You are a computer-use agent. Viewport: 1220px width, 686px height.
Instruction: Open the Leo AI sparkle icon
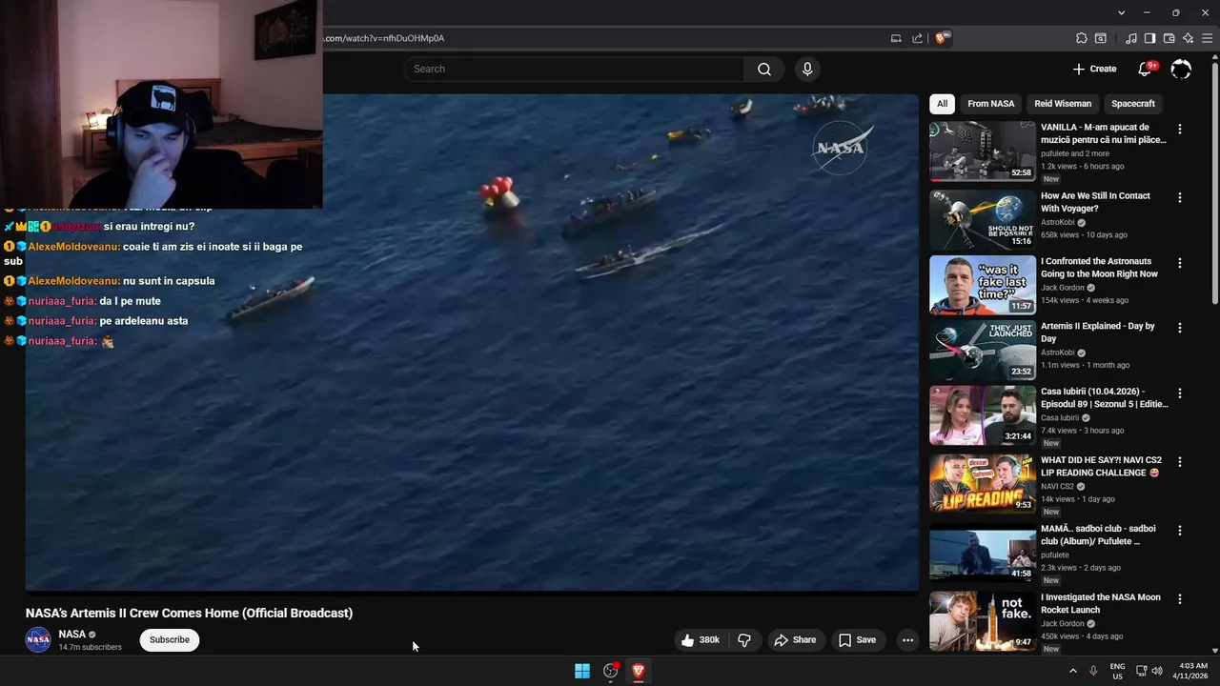coord(1188,38)
